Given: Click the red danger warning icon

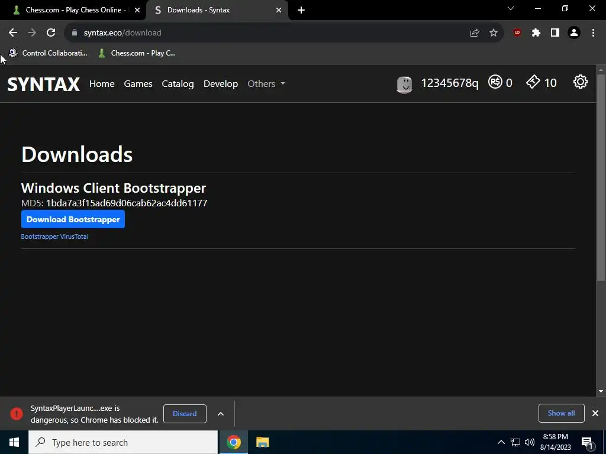Looking at the screenshot, I should click(x=17, y=413).
